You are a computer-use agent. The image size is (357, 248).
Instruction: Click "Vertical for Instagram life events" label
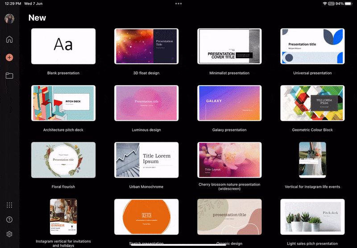312,187
